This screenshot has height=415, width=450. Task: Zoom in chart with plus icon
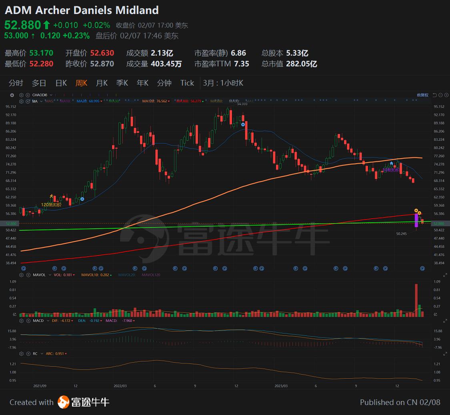pyautogui.click(x=446, y=95)
